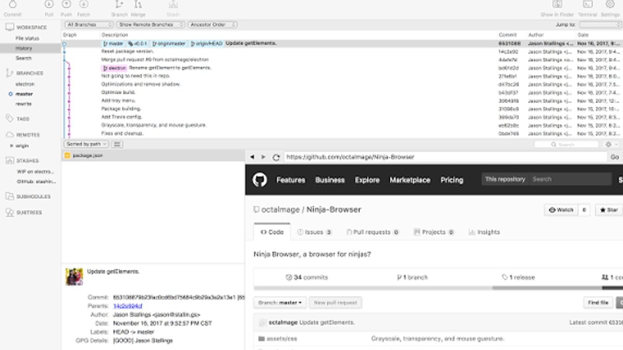Select History in sidebar
This screenshot has height=350, width=623.
point(24,48)
